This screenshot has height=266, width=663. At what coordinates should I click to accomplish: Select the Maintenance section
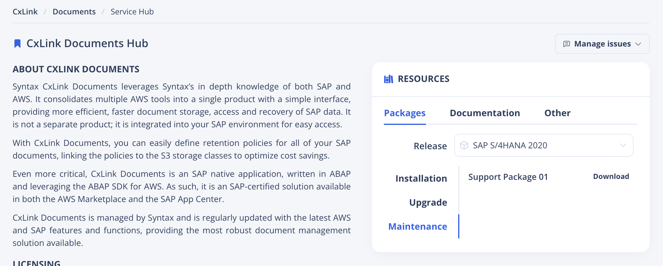418,227
